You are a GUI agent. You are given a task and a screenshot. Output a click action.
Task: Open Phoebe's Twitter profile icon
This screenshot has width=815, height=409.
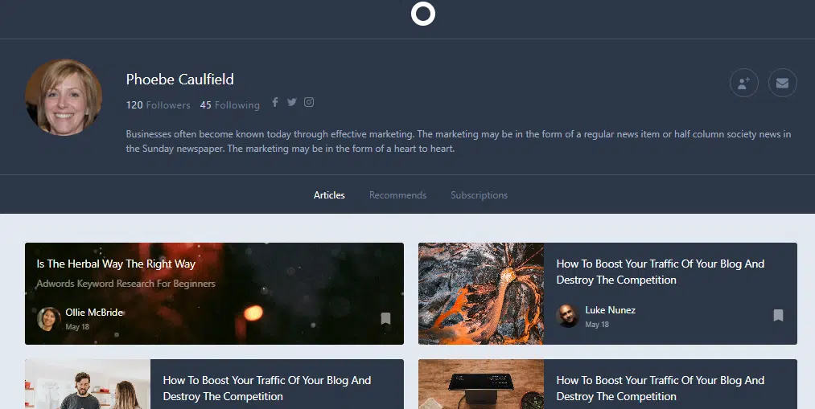click(x=292, y=102)
